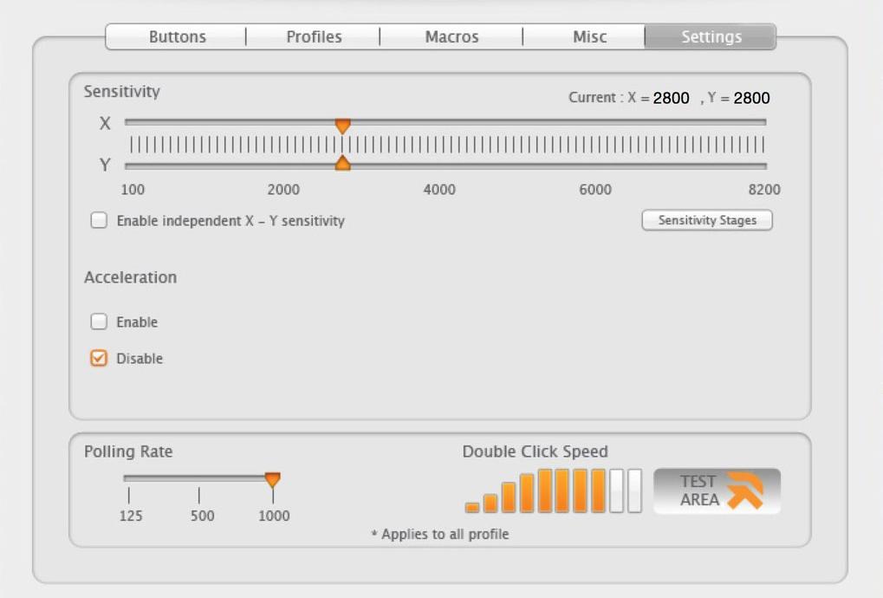Image resolution: width=883 pixels, height=598 pixels.
Task: Open Sensitivity Stages dialog
Action: point(707,221)
